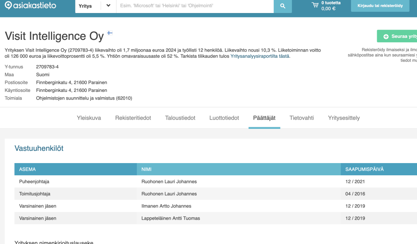Click the Maa value Suomi
This screenshot has height=244, width=417.
[43, 74]
